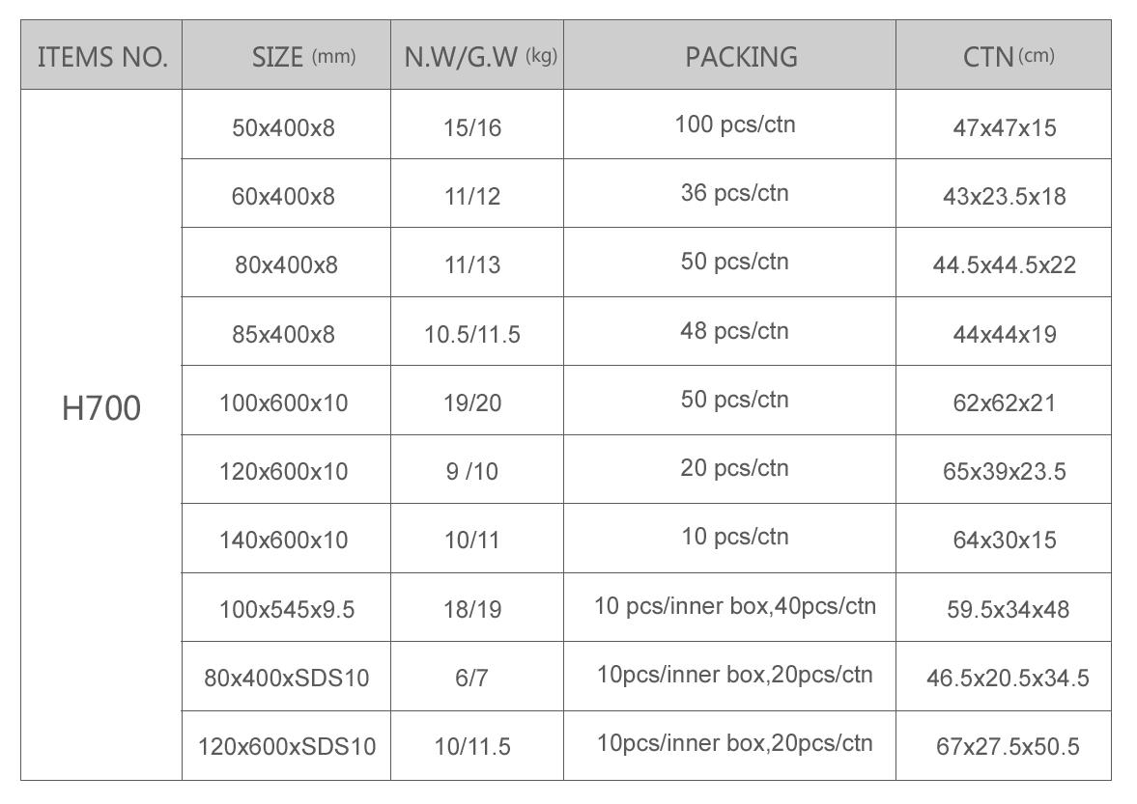The width and height of the screenshot is (1137, 804).
Task: Click the 120x600xSDS10 size cell
Action: 286,745
